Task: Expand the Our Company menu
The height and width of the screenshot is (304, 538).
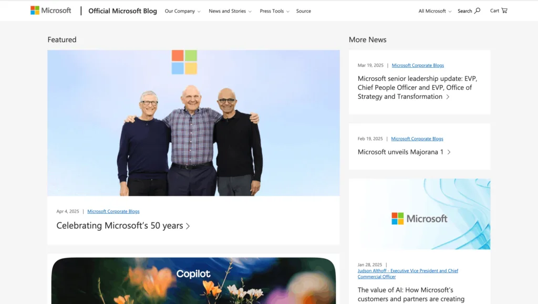Action: pos(182,11)
